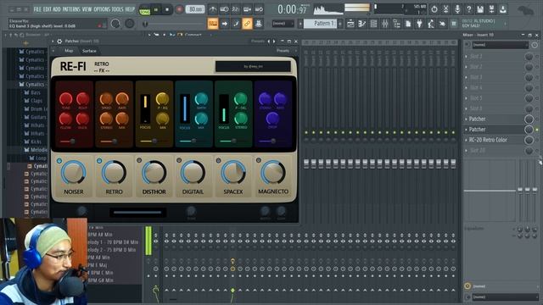The image size is (543, 305).
Task: Click the RC-20 Retro Color slot name
Action: (488, 140)
